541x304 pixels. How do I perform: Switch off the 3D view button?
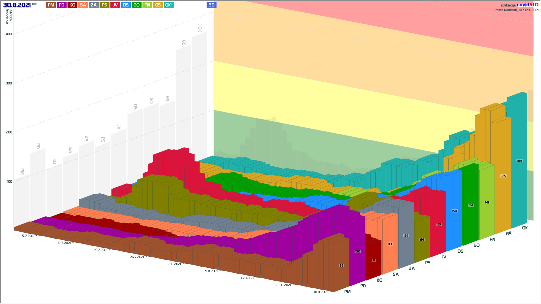click(x=212, y=5)
